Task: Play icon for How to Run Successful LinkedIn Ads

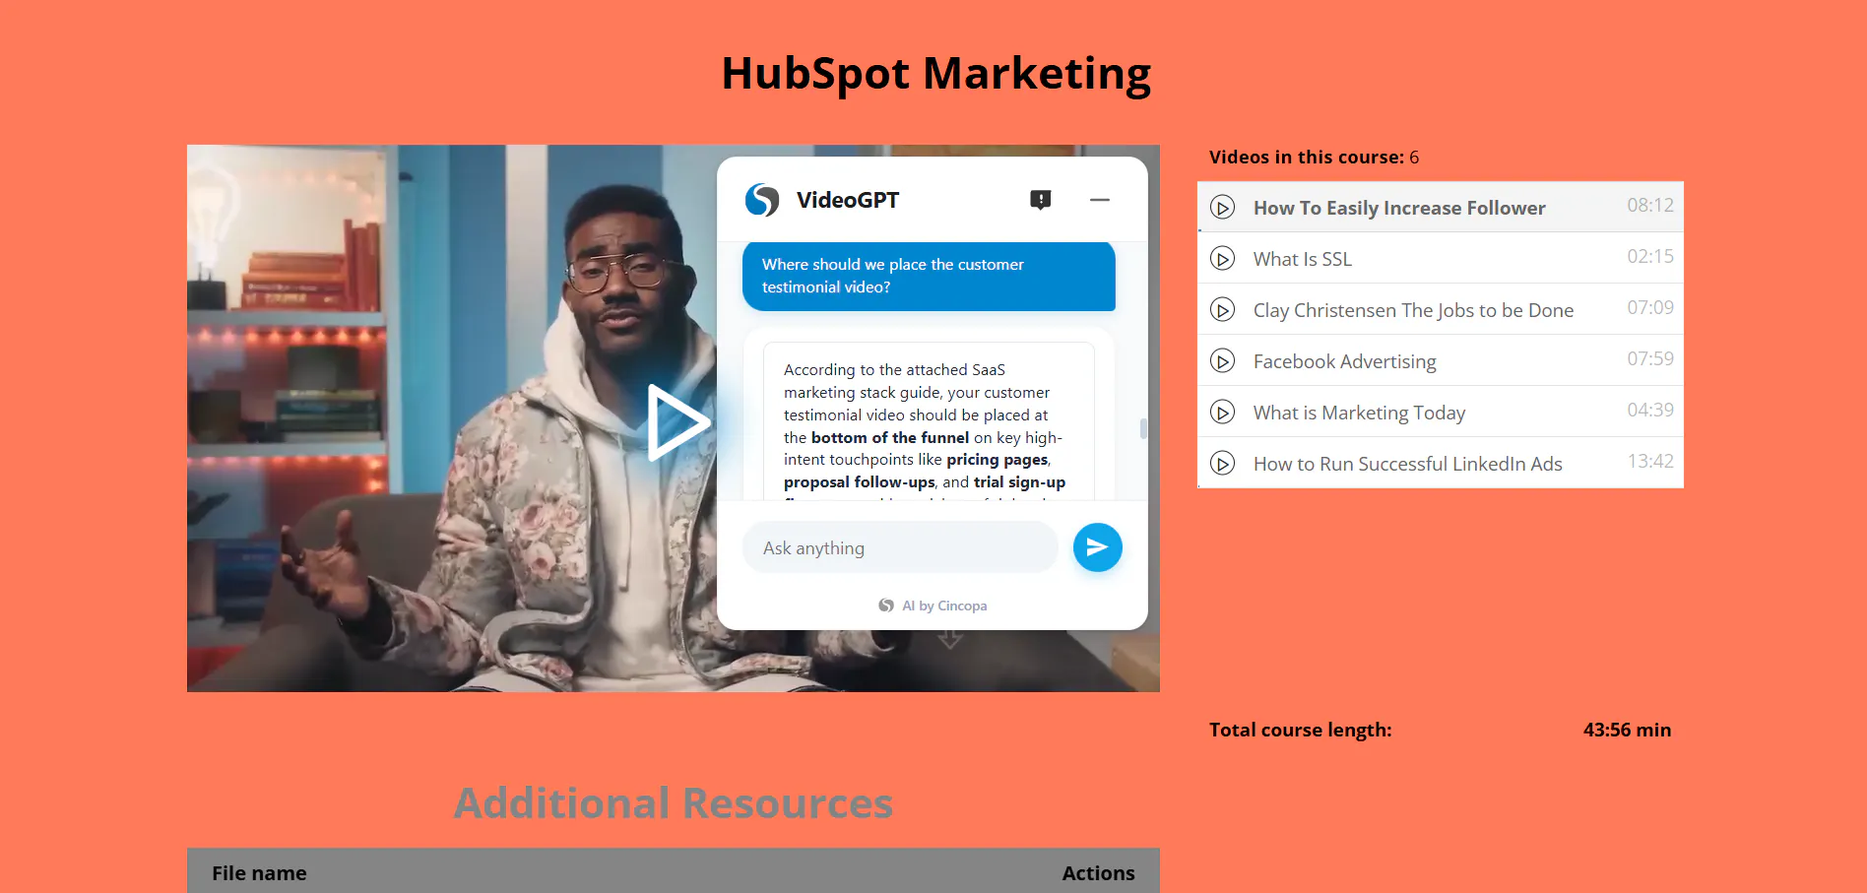Action: pyautogui.click(x=1222, y=464)
